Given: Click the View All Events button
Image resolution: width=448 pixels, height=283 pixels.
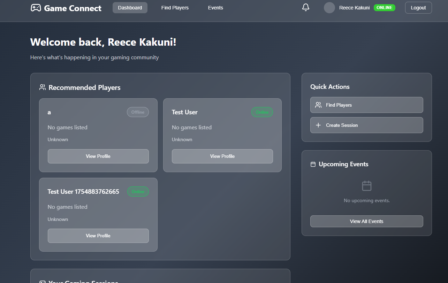Looking at the screenshot, I should pyautogui.click(x=366, y=221).
